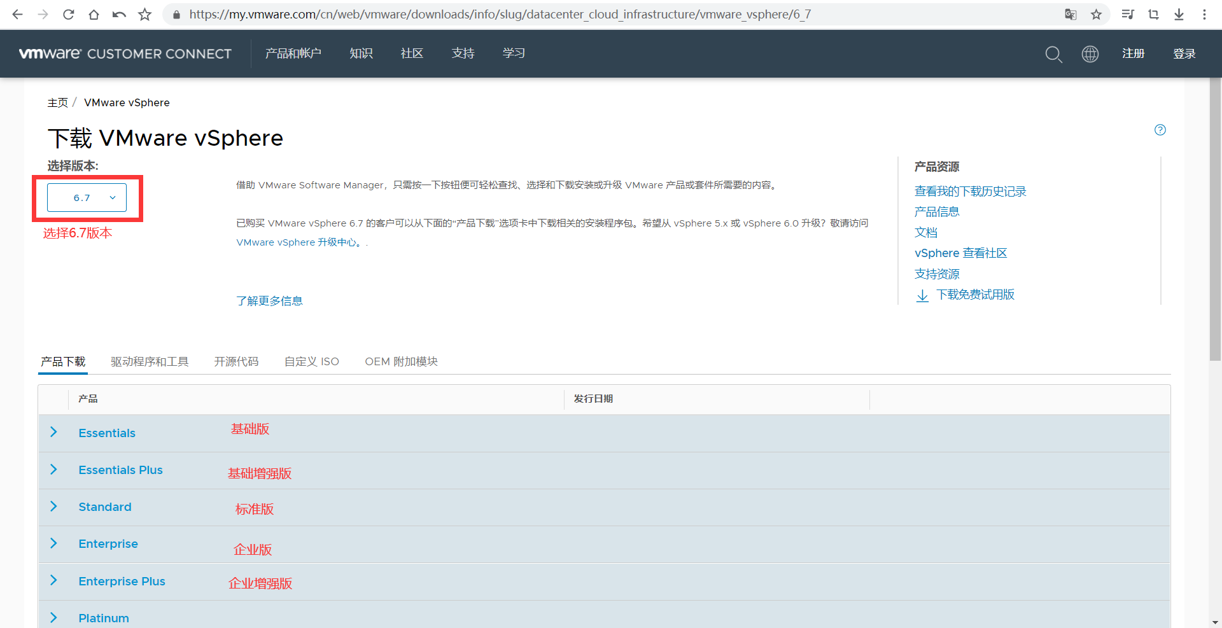1222x628 pixels.
Task: Click the 了解更多信息 link
Action: pos(269,301)
